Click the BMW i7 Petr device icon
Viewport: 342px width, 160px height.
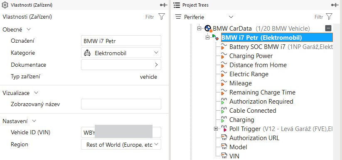pyautogui.click(x=216, y=38)
